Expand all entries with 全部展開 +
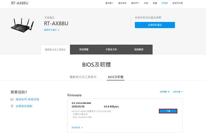 point(164,92)
